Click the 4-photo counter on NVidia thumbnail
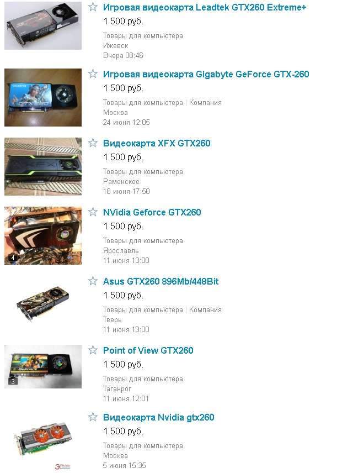The image size is (353, 473). point(13,258)
